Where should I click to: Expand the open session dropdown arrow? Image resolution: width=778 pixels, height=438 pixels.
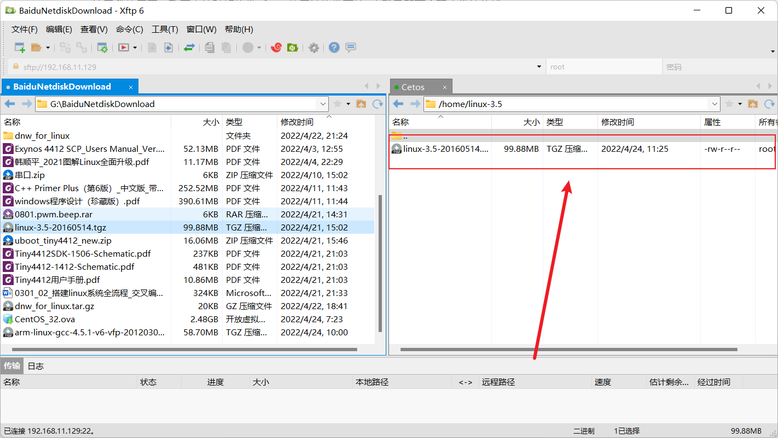pyautogui.click(x=48, y=48)
